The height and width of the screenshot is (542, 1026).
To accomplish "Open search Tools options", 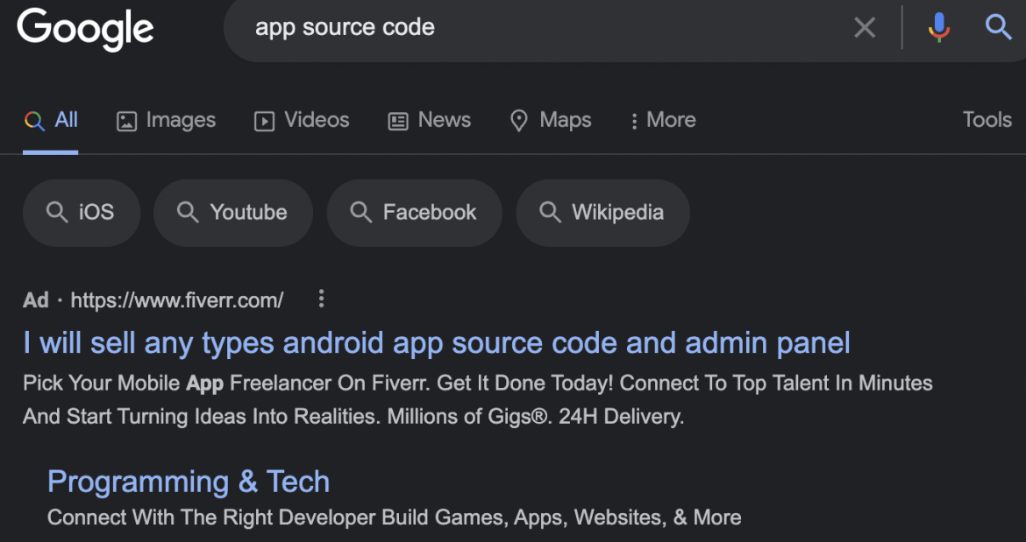I will click(x=986, y=120).
